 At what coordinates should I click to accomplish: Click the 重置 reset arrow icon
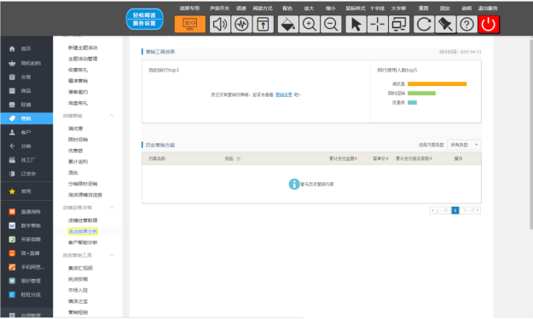424,24
